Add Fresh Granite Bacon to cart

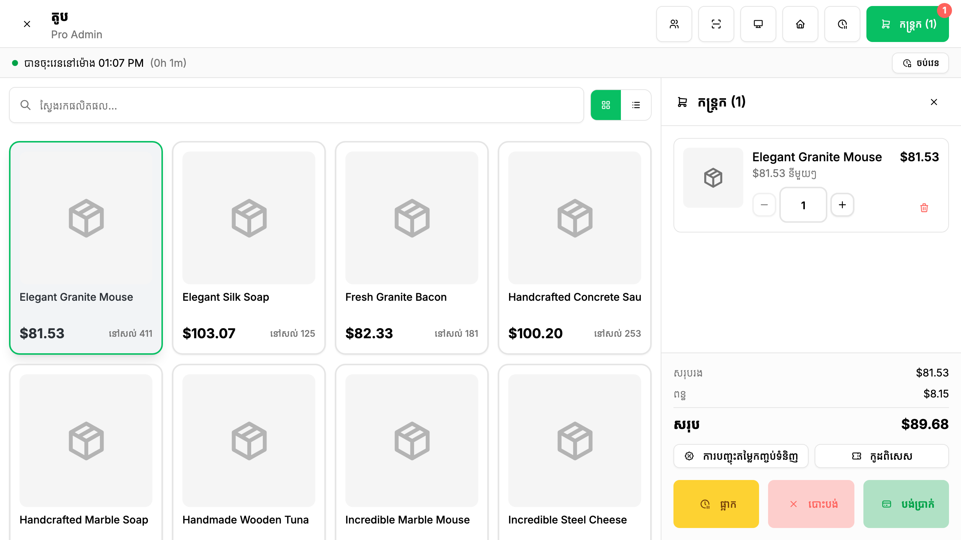(412, 248)
